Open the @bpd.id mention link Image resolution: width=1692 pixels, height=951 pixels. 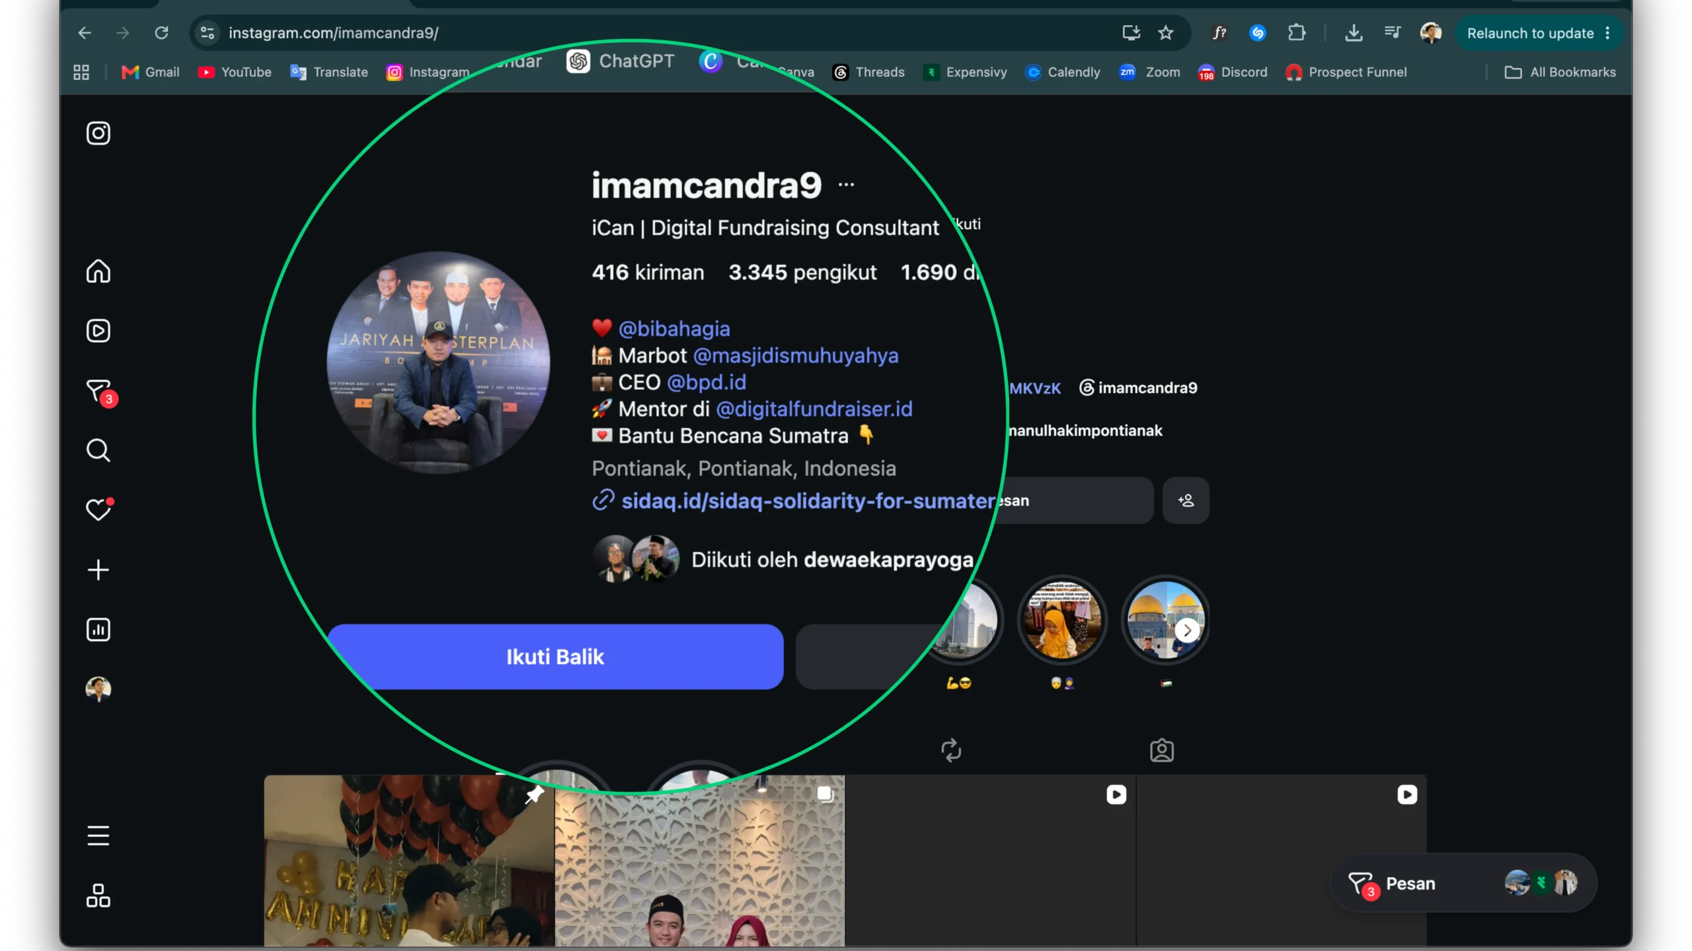707,382
